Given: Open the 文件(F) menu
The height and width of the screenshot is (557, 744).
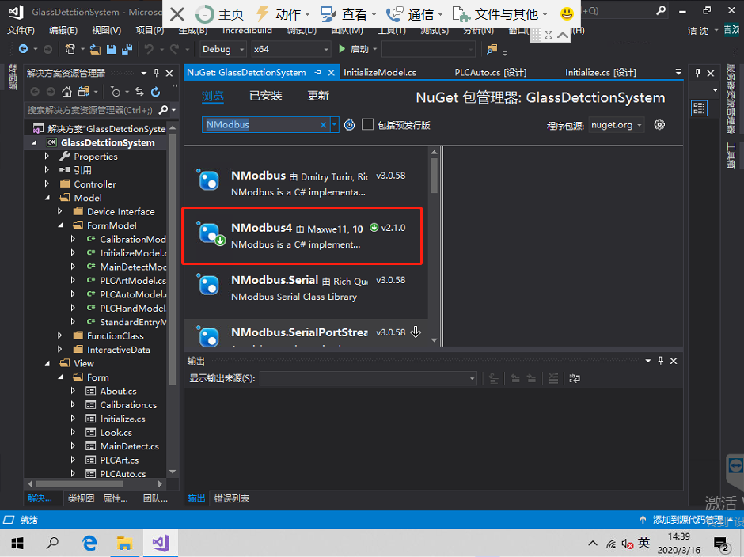Looking at the screenshot, I should (21, 30).
